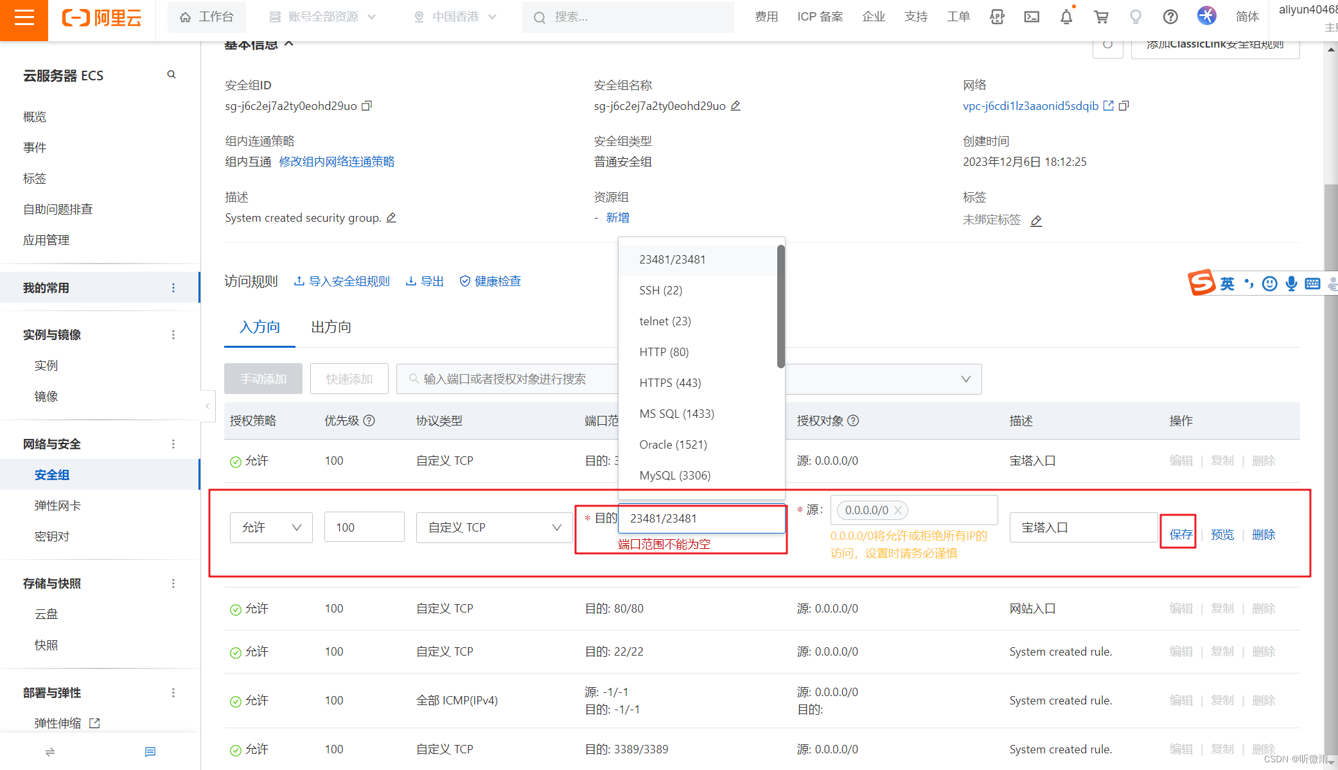
Task: Open My Favorites more options
Action: click(173, 288)
